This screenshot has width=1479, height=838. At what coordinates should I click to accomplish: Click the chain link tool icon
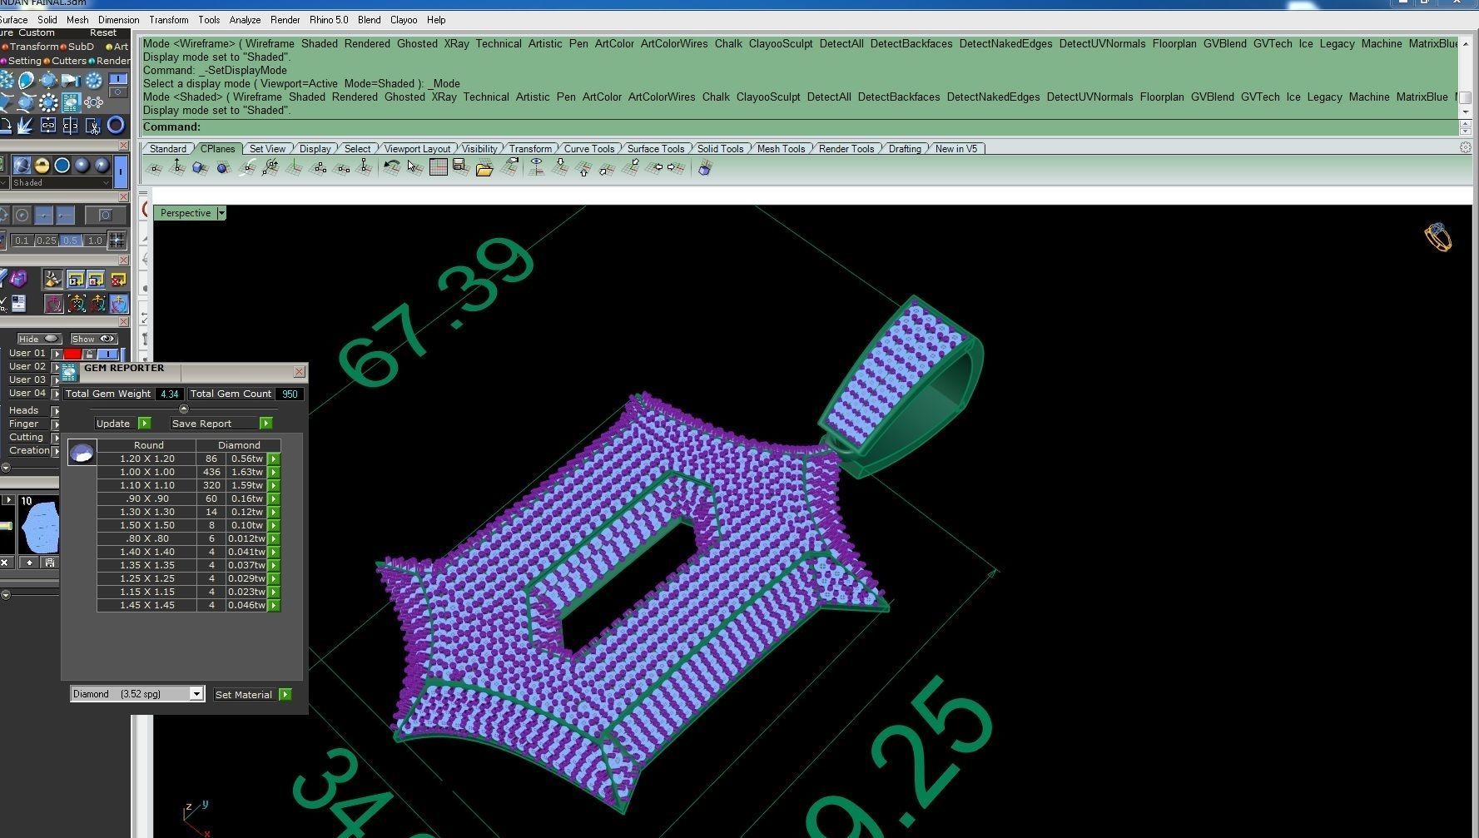pyautogui.click(x=48, y=126)
